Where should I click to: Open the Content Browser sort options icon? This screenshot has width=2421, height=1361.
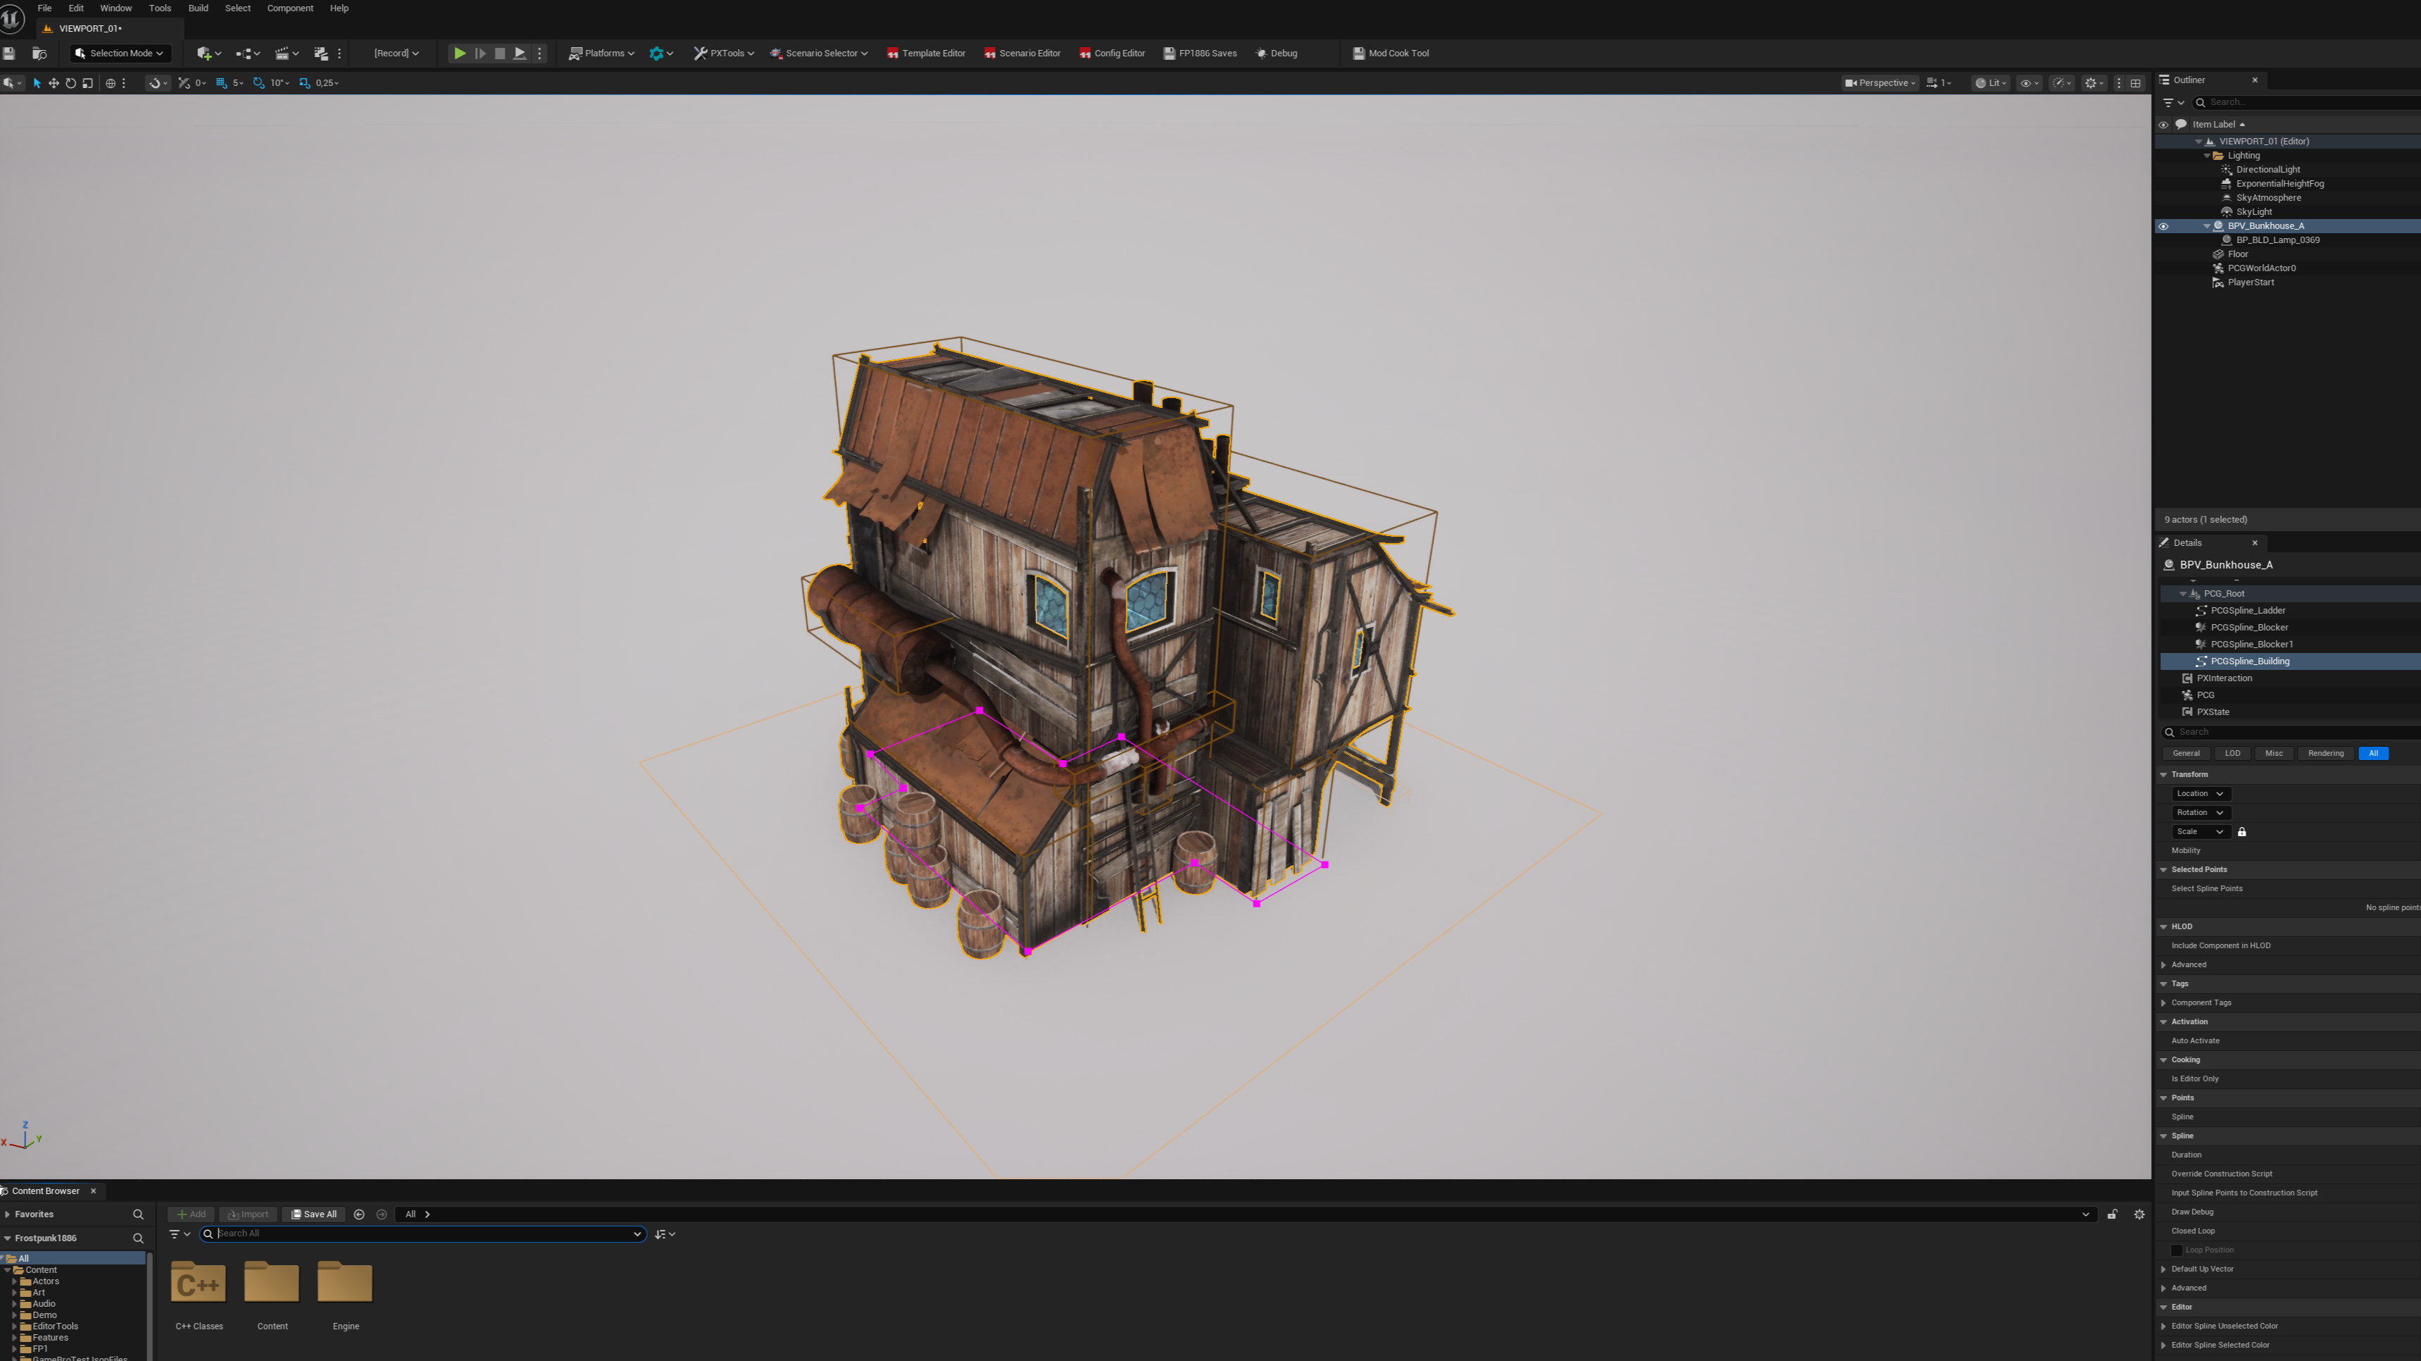point(665,1234)
